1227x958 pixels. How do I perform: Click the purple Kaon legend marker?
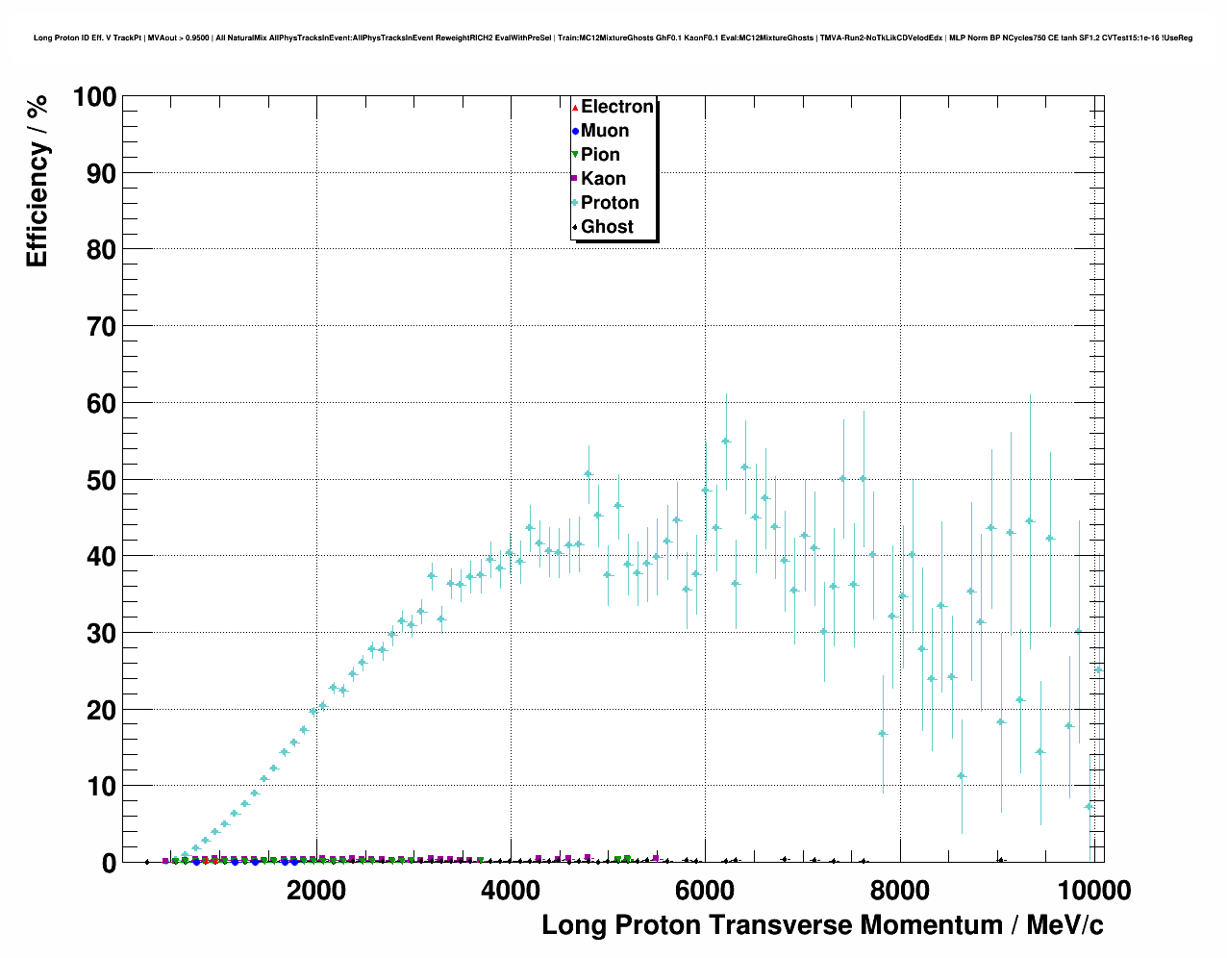click(575, 179)
